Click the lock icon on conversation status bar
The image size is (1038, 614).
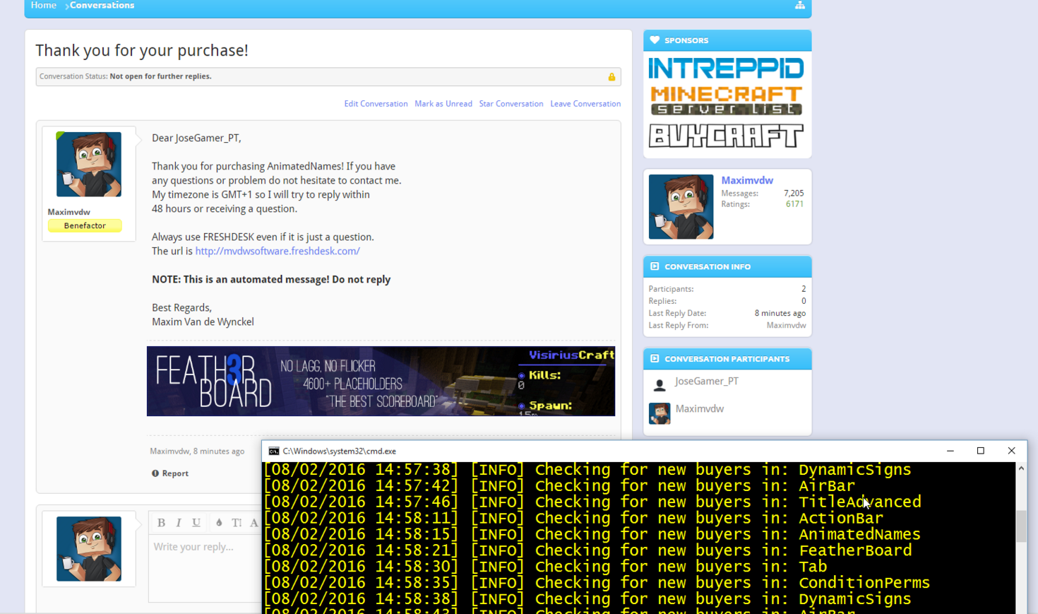click(x=612, y=76)
